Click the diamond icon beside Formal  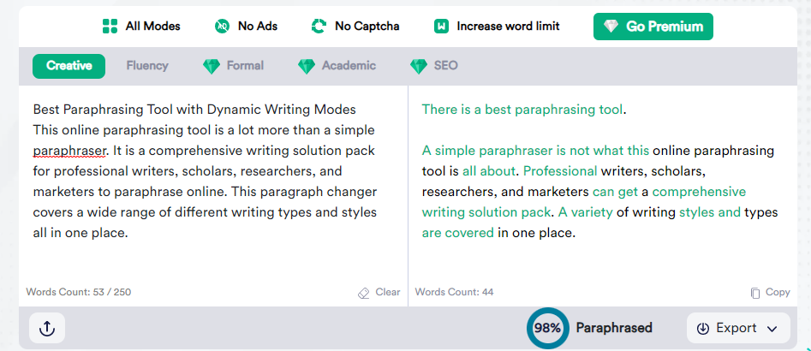point(211,66)
